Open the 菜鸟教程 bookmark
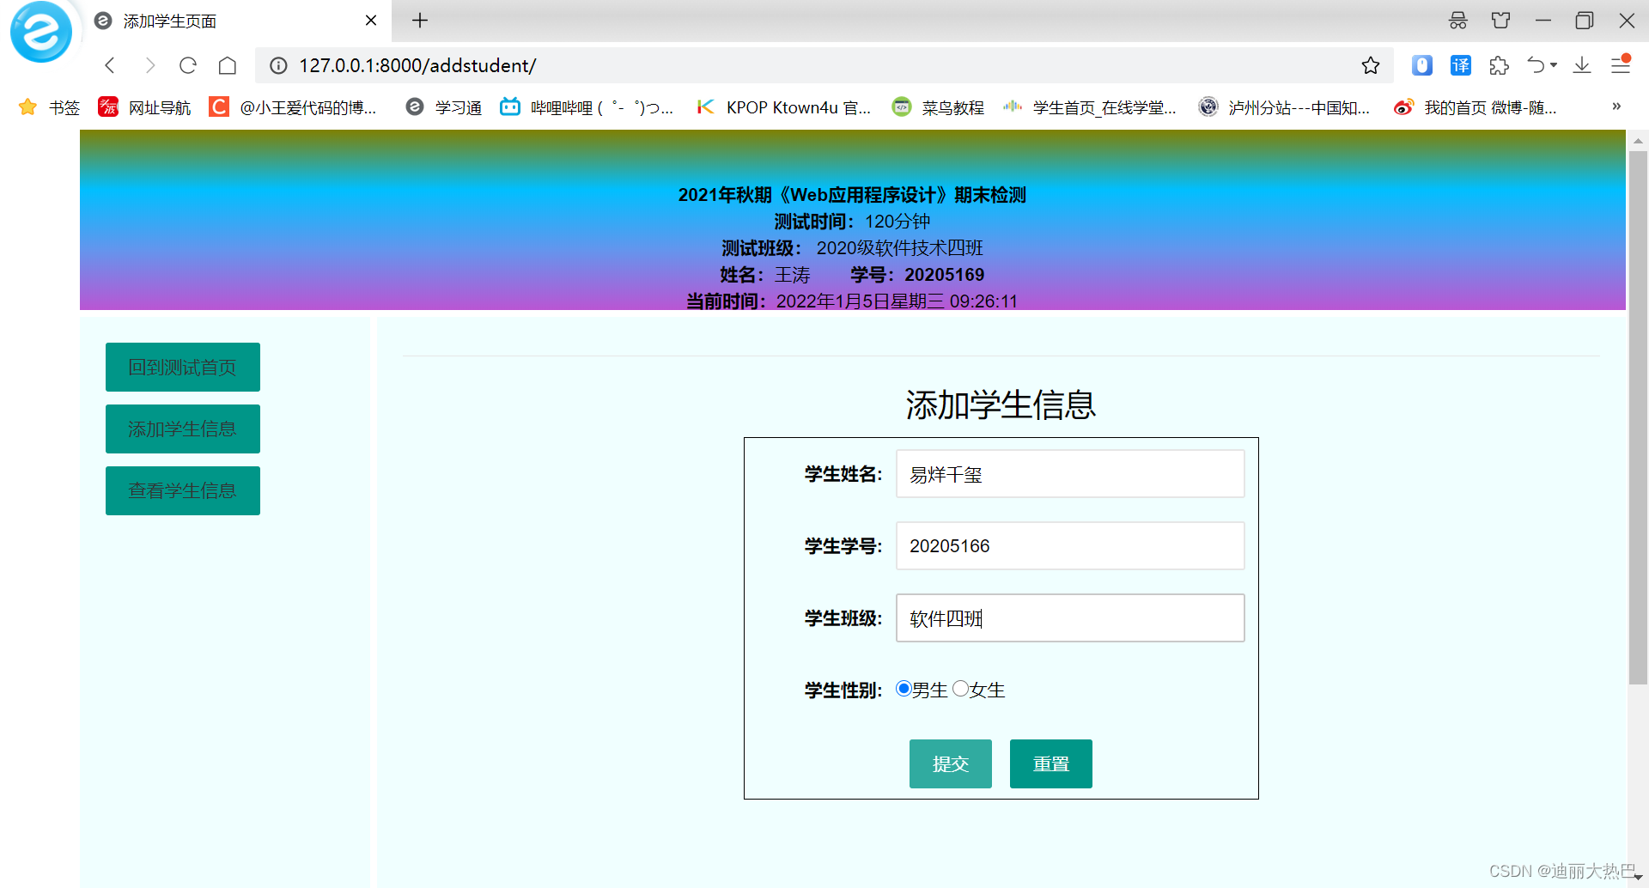Viewport: 1649px width, 888px height. click(938, 107)
